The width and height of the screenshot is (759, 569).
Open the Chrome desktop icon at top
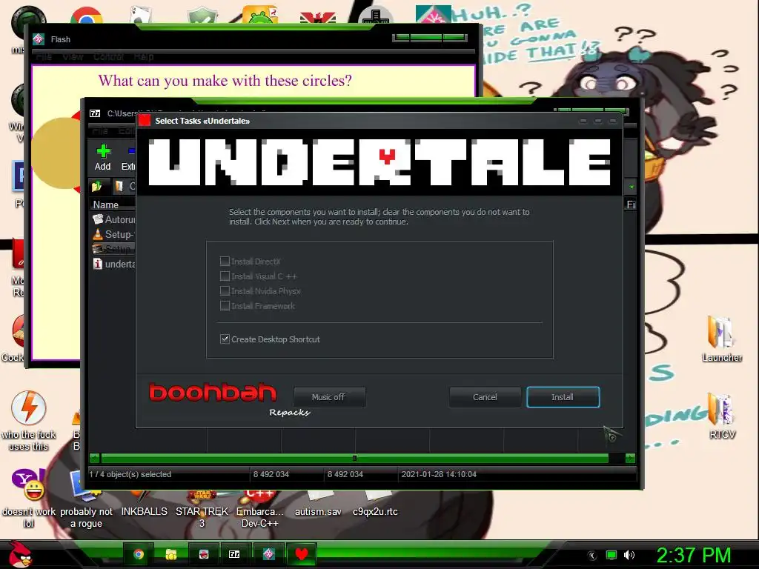tap(87, 16)
